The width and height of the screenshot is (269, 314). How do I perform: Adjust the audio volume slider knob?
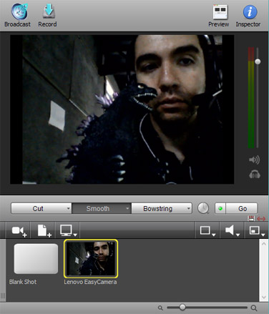point(258,62)
